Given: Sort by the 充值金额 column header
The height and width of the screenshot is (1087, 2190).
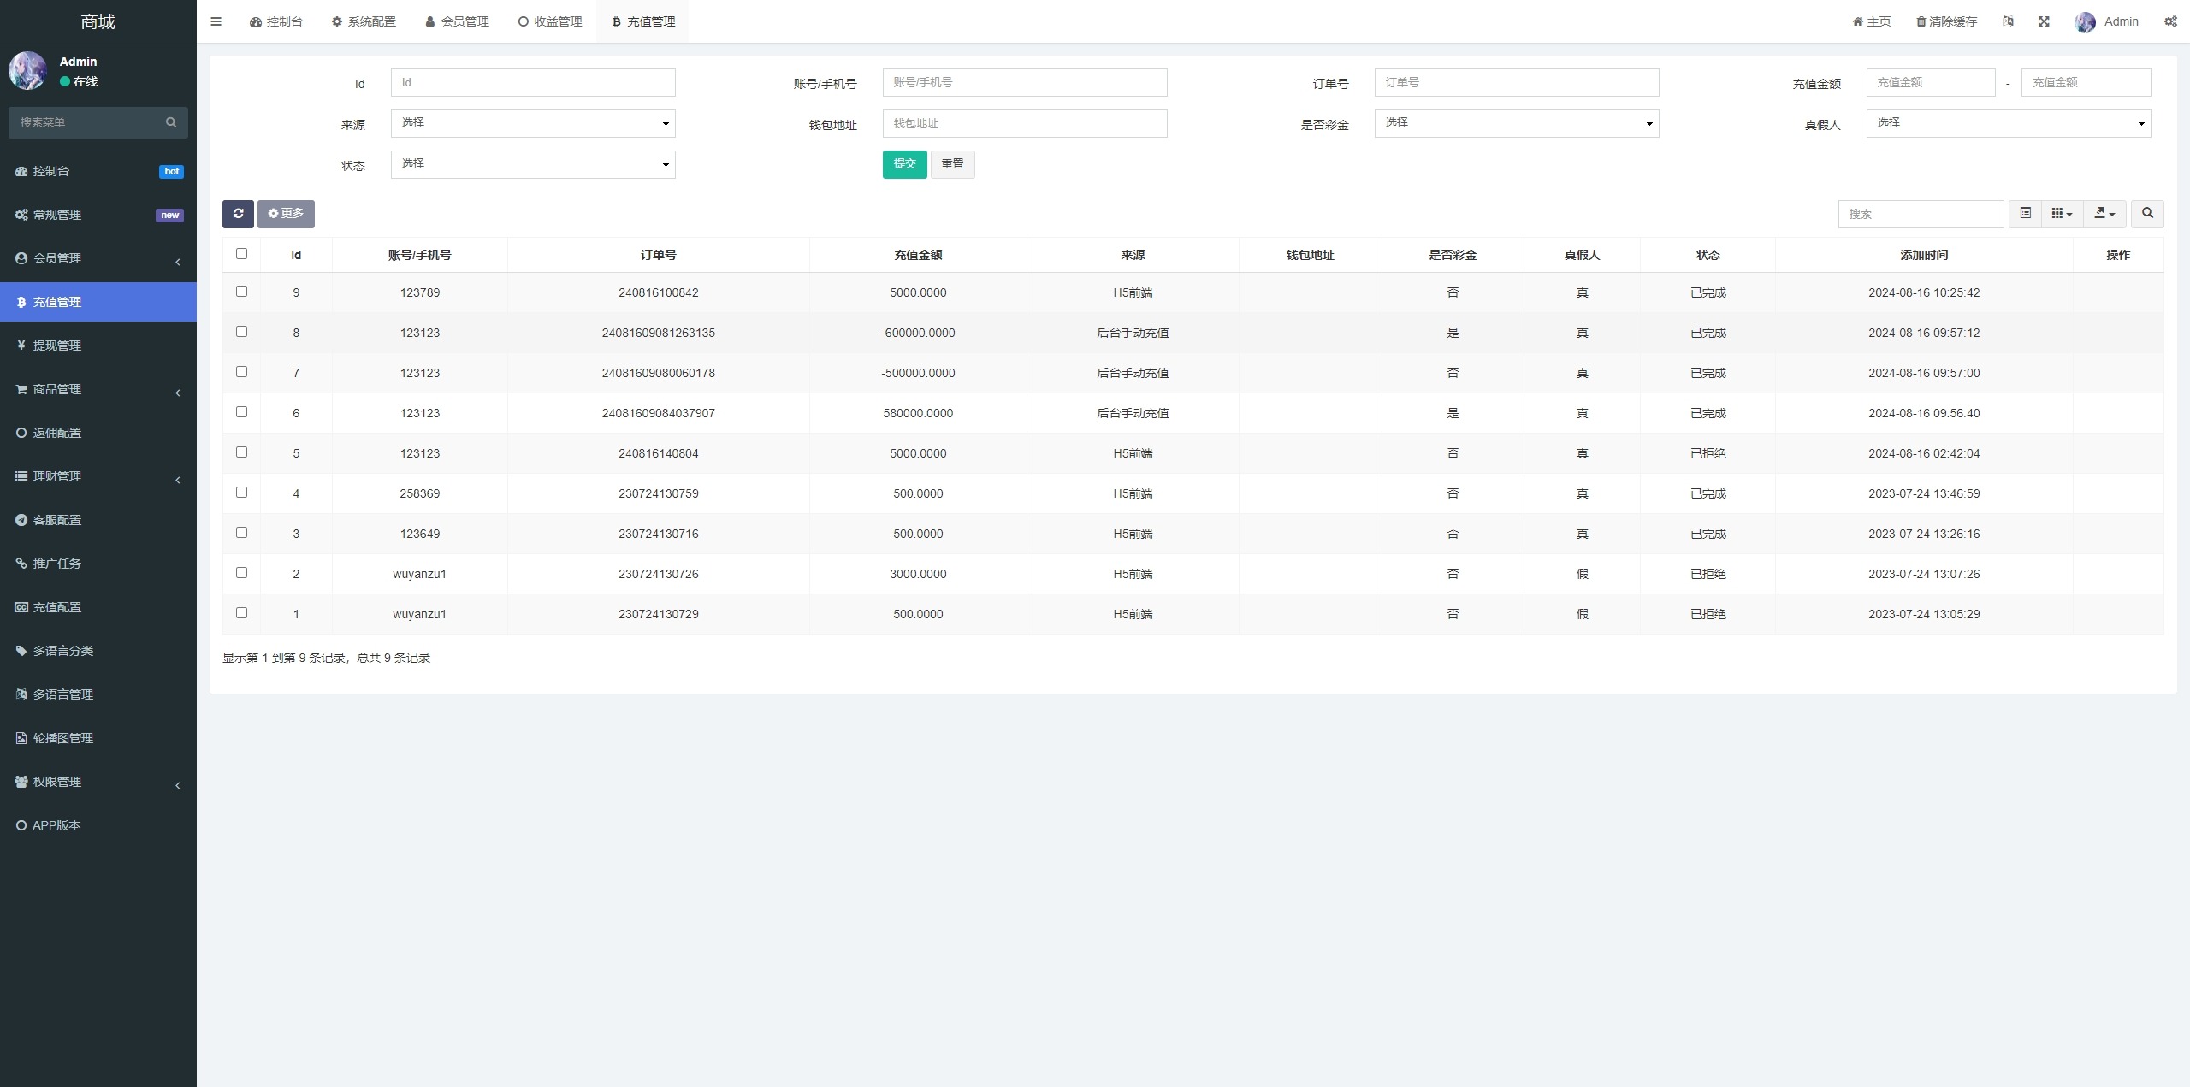Looking at the screenshot, I should point(918,255).
